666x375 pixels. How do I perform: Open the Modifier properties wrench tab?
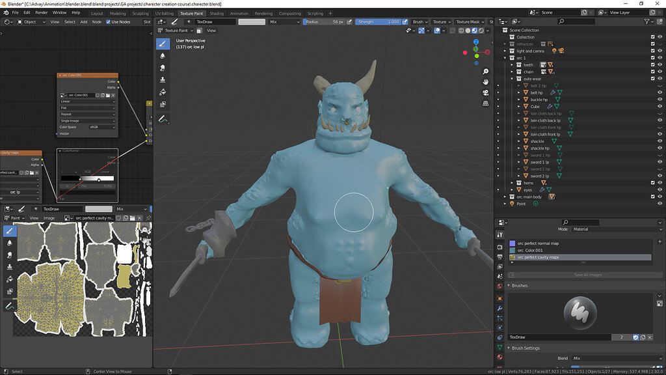[x=499, y=307]
